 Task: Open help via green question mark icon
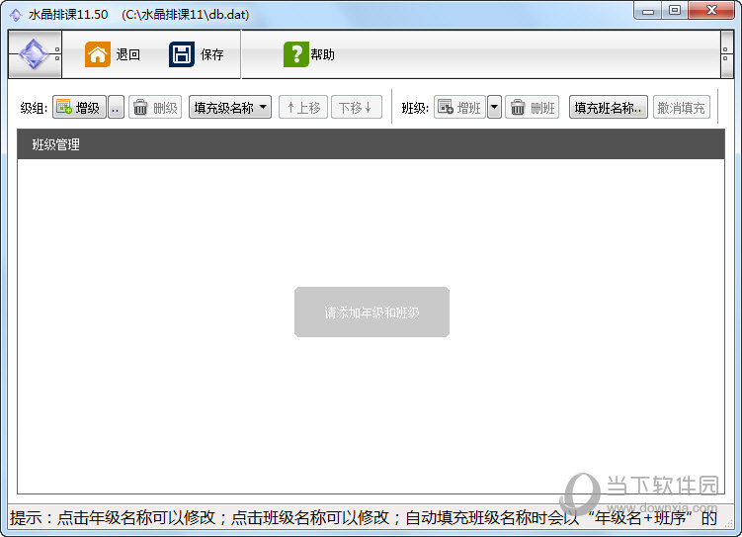(296, 54)
